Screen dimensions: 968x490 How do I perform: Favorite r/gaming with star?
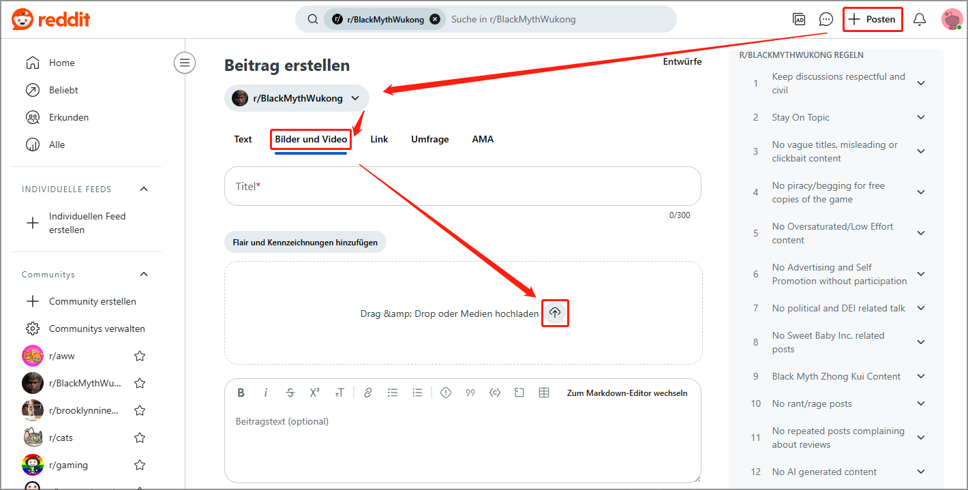click(140, 465)
